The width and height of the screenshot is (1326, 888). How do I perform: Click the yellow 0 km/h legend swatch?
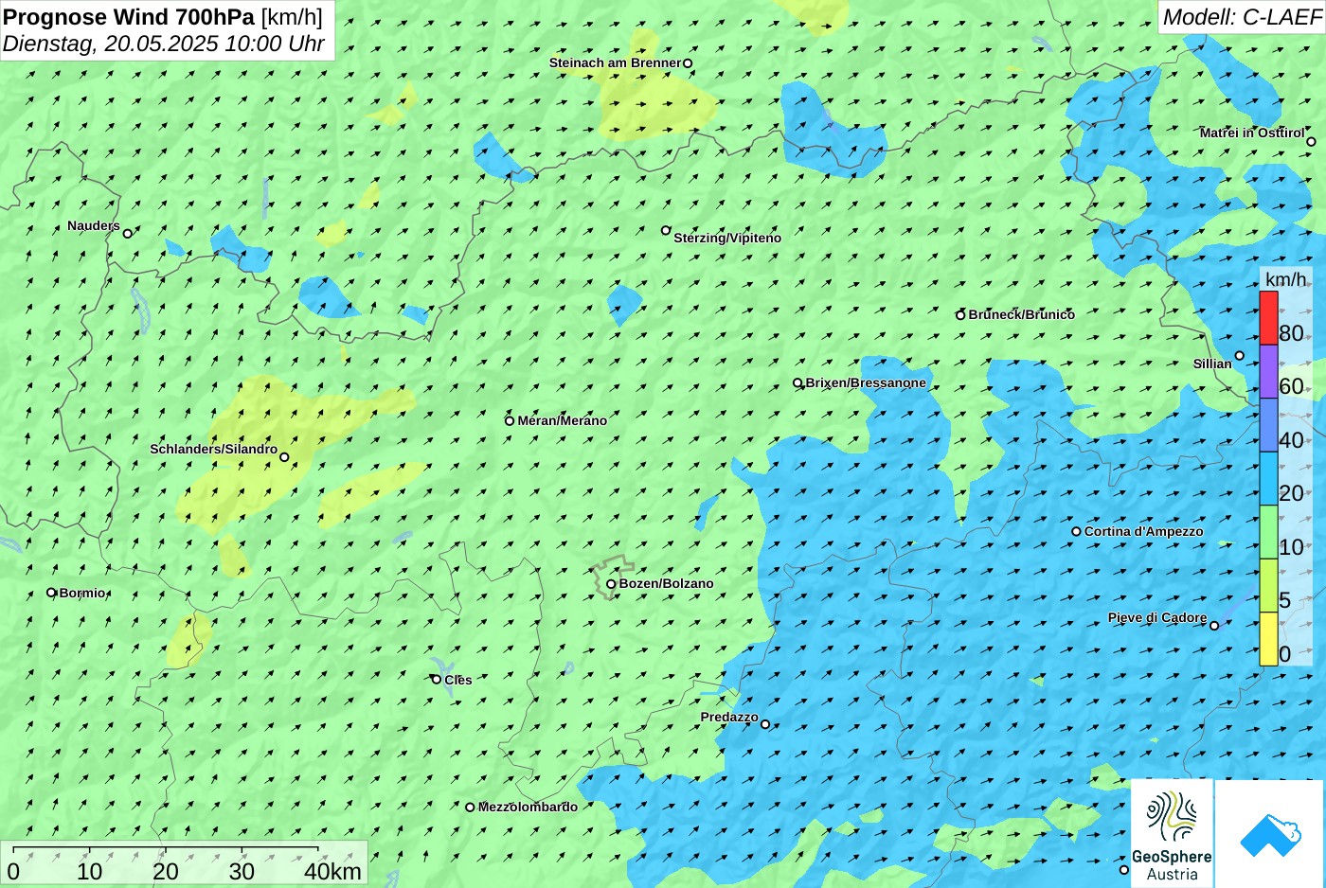(x=1268, y=639)
